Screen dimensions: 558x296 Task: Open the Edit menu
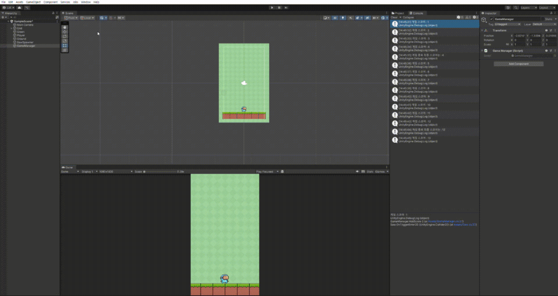10,2
